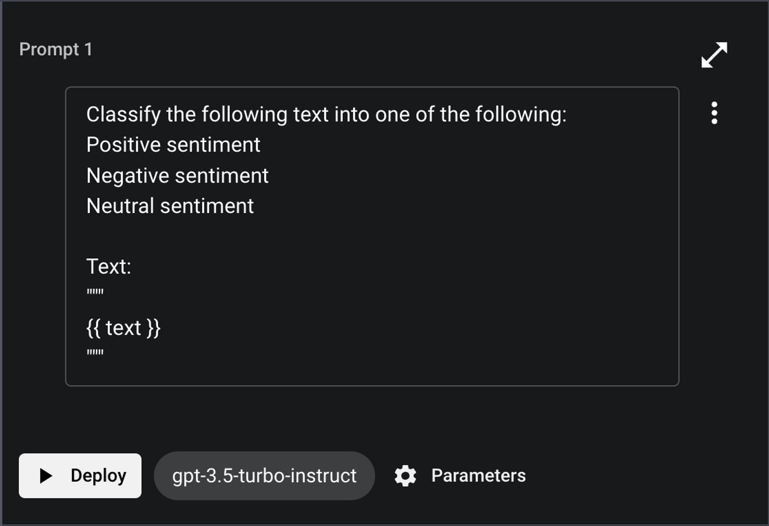The image size is (769, 526).
Task: Expand the prompt editor with the diagonal arrows icon
Action: [714, 55]
